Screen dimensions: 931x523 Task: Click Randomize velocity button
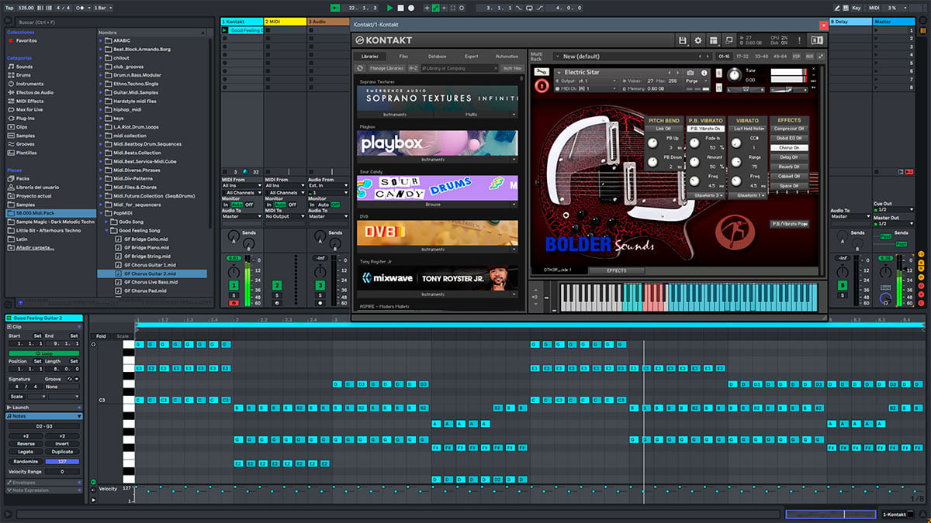click(26, 462)
